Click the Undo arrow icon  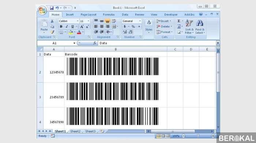coord(57,8)
